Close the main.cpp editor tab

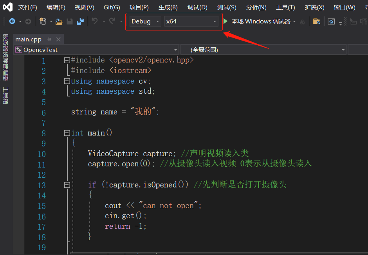[58, 39]
